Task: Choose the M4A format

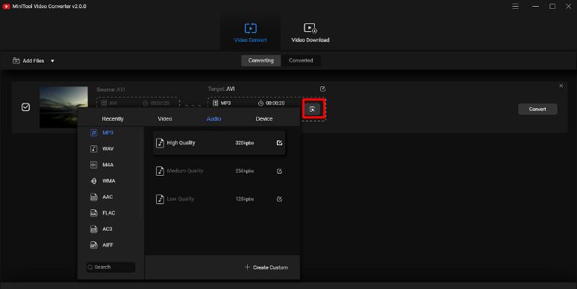Action: [102, 165]
